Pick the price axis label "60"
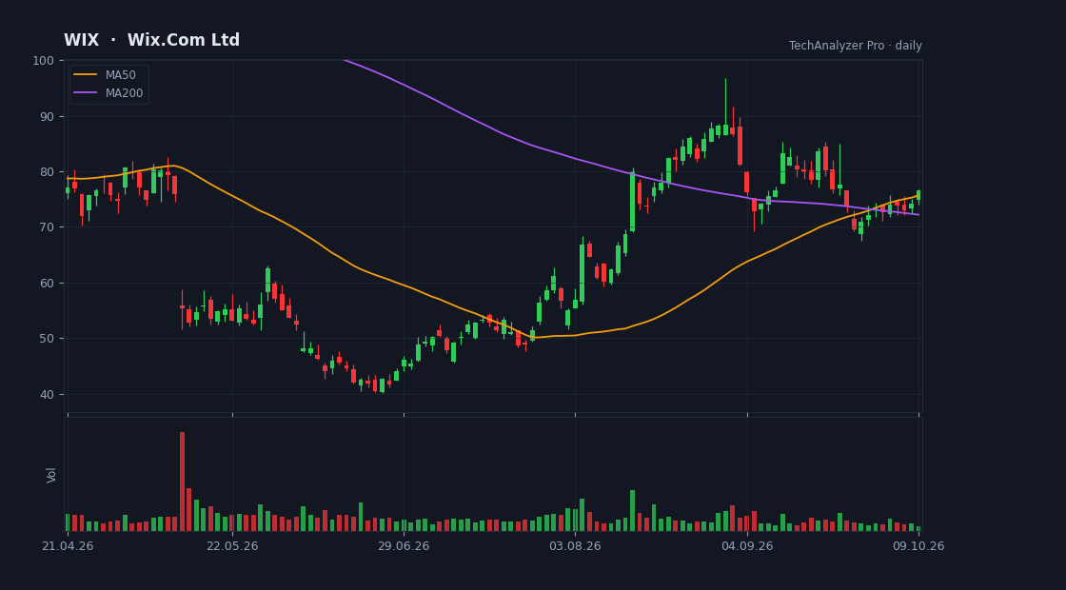The image size is (1066, 590). 47,283
